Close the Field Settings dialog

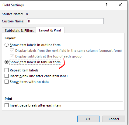120,5
